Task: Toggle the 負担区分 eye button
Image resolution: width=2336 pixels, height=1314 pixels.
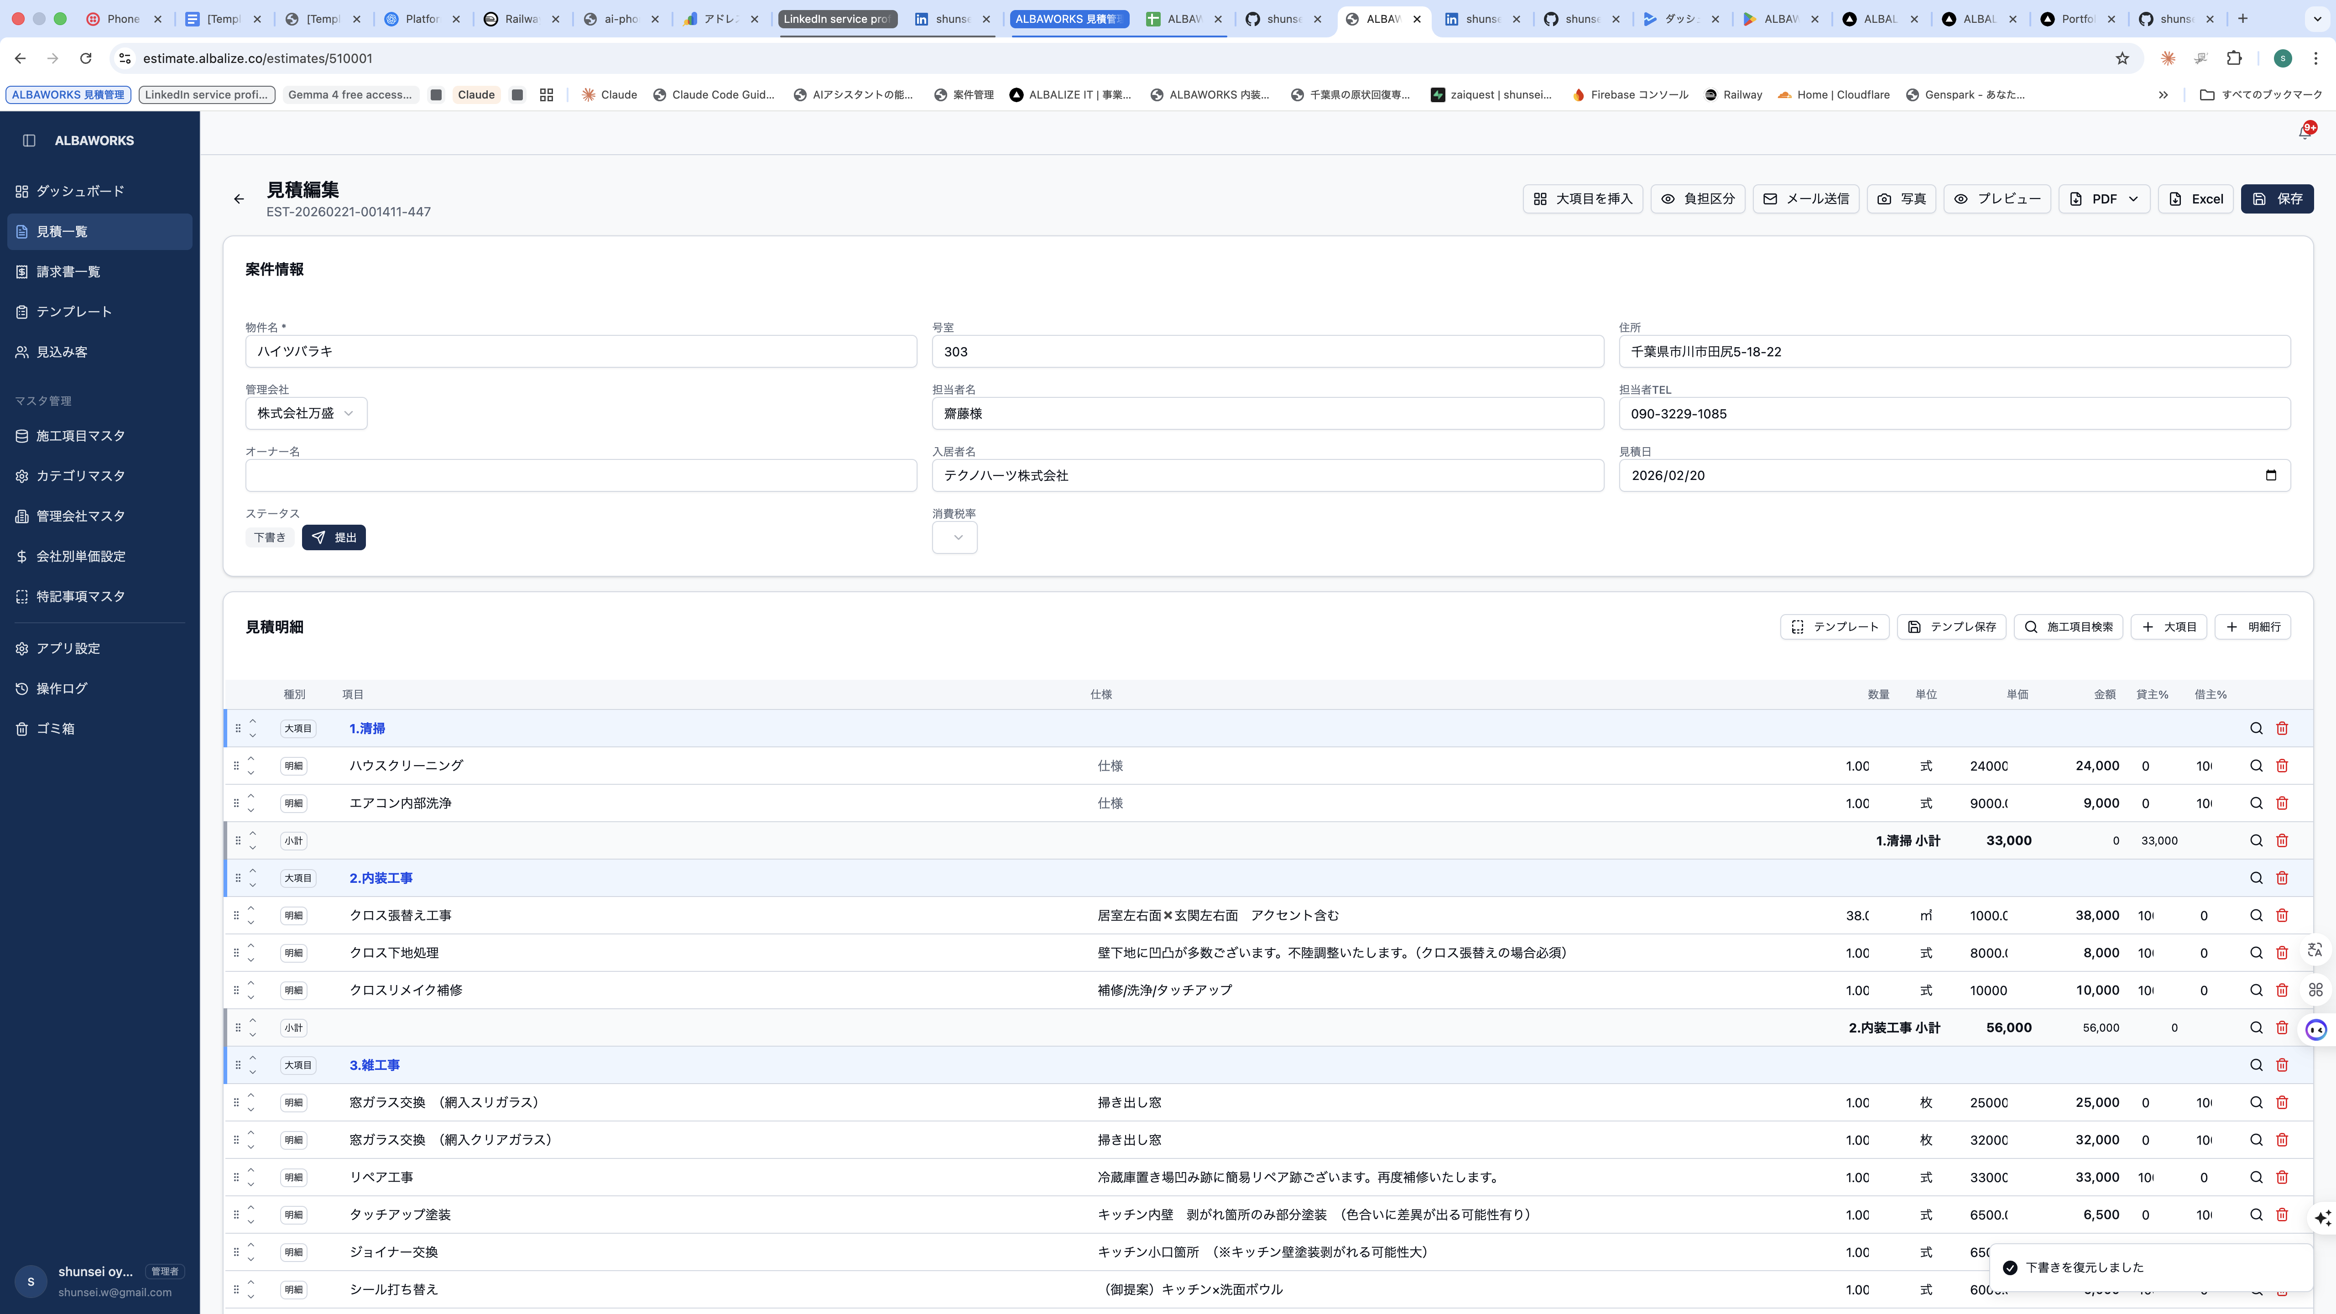Action: [x=1698, y=198]
